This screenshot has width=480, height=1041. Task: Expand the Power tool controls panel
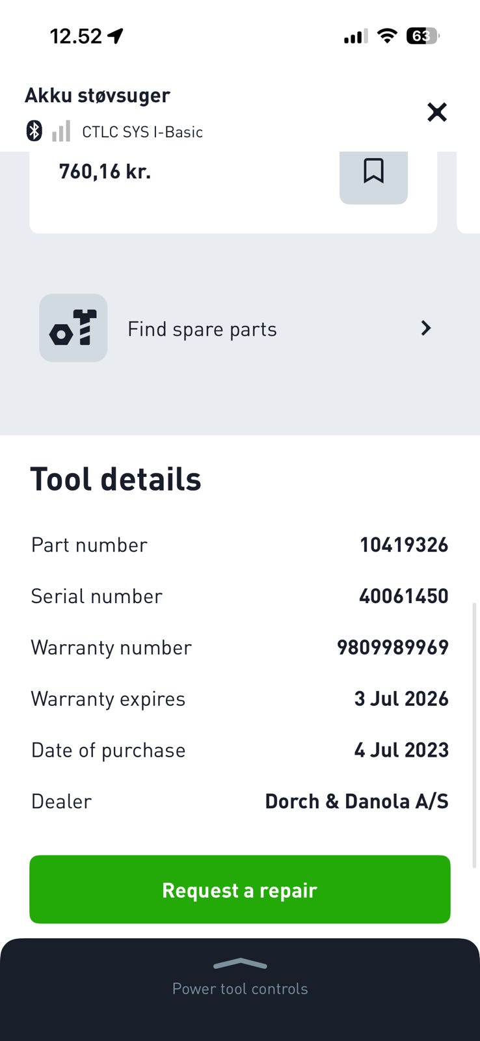240,988
